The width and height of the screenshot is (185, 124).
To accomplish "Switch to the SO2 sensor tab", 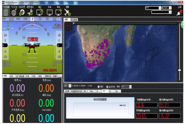I will point(105,91).
